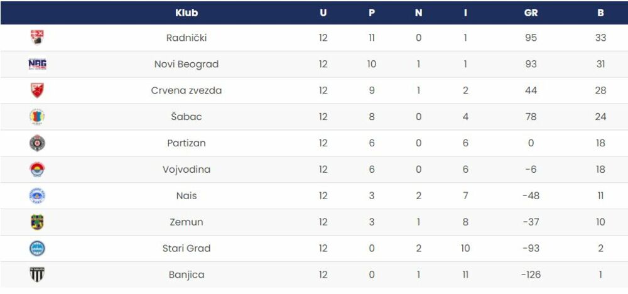The width and height of the screenshot is (628, 294).
Task: Click the Vojvodina club emblem
Action: coord(38,170)
